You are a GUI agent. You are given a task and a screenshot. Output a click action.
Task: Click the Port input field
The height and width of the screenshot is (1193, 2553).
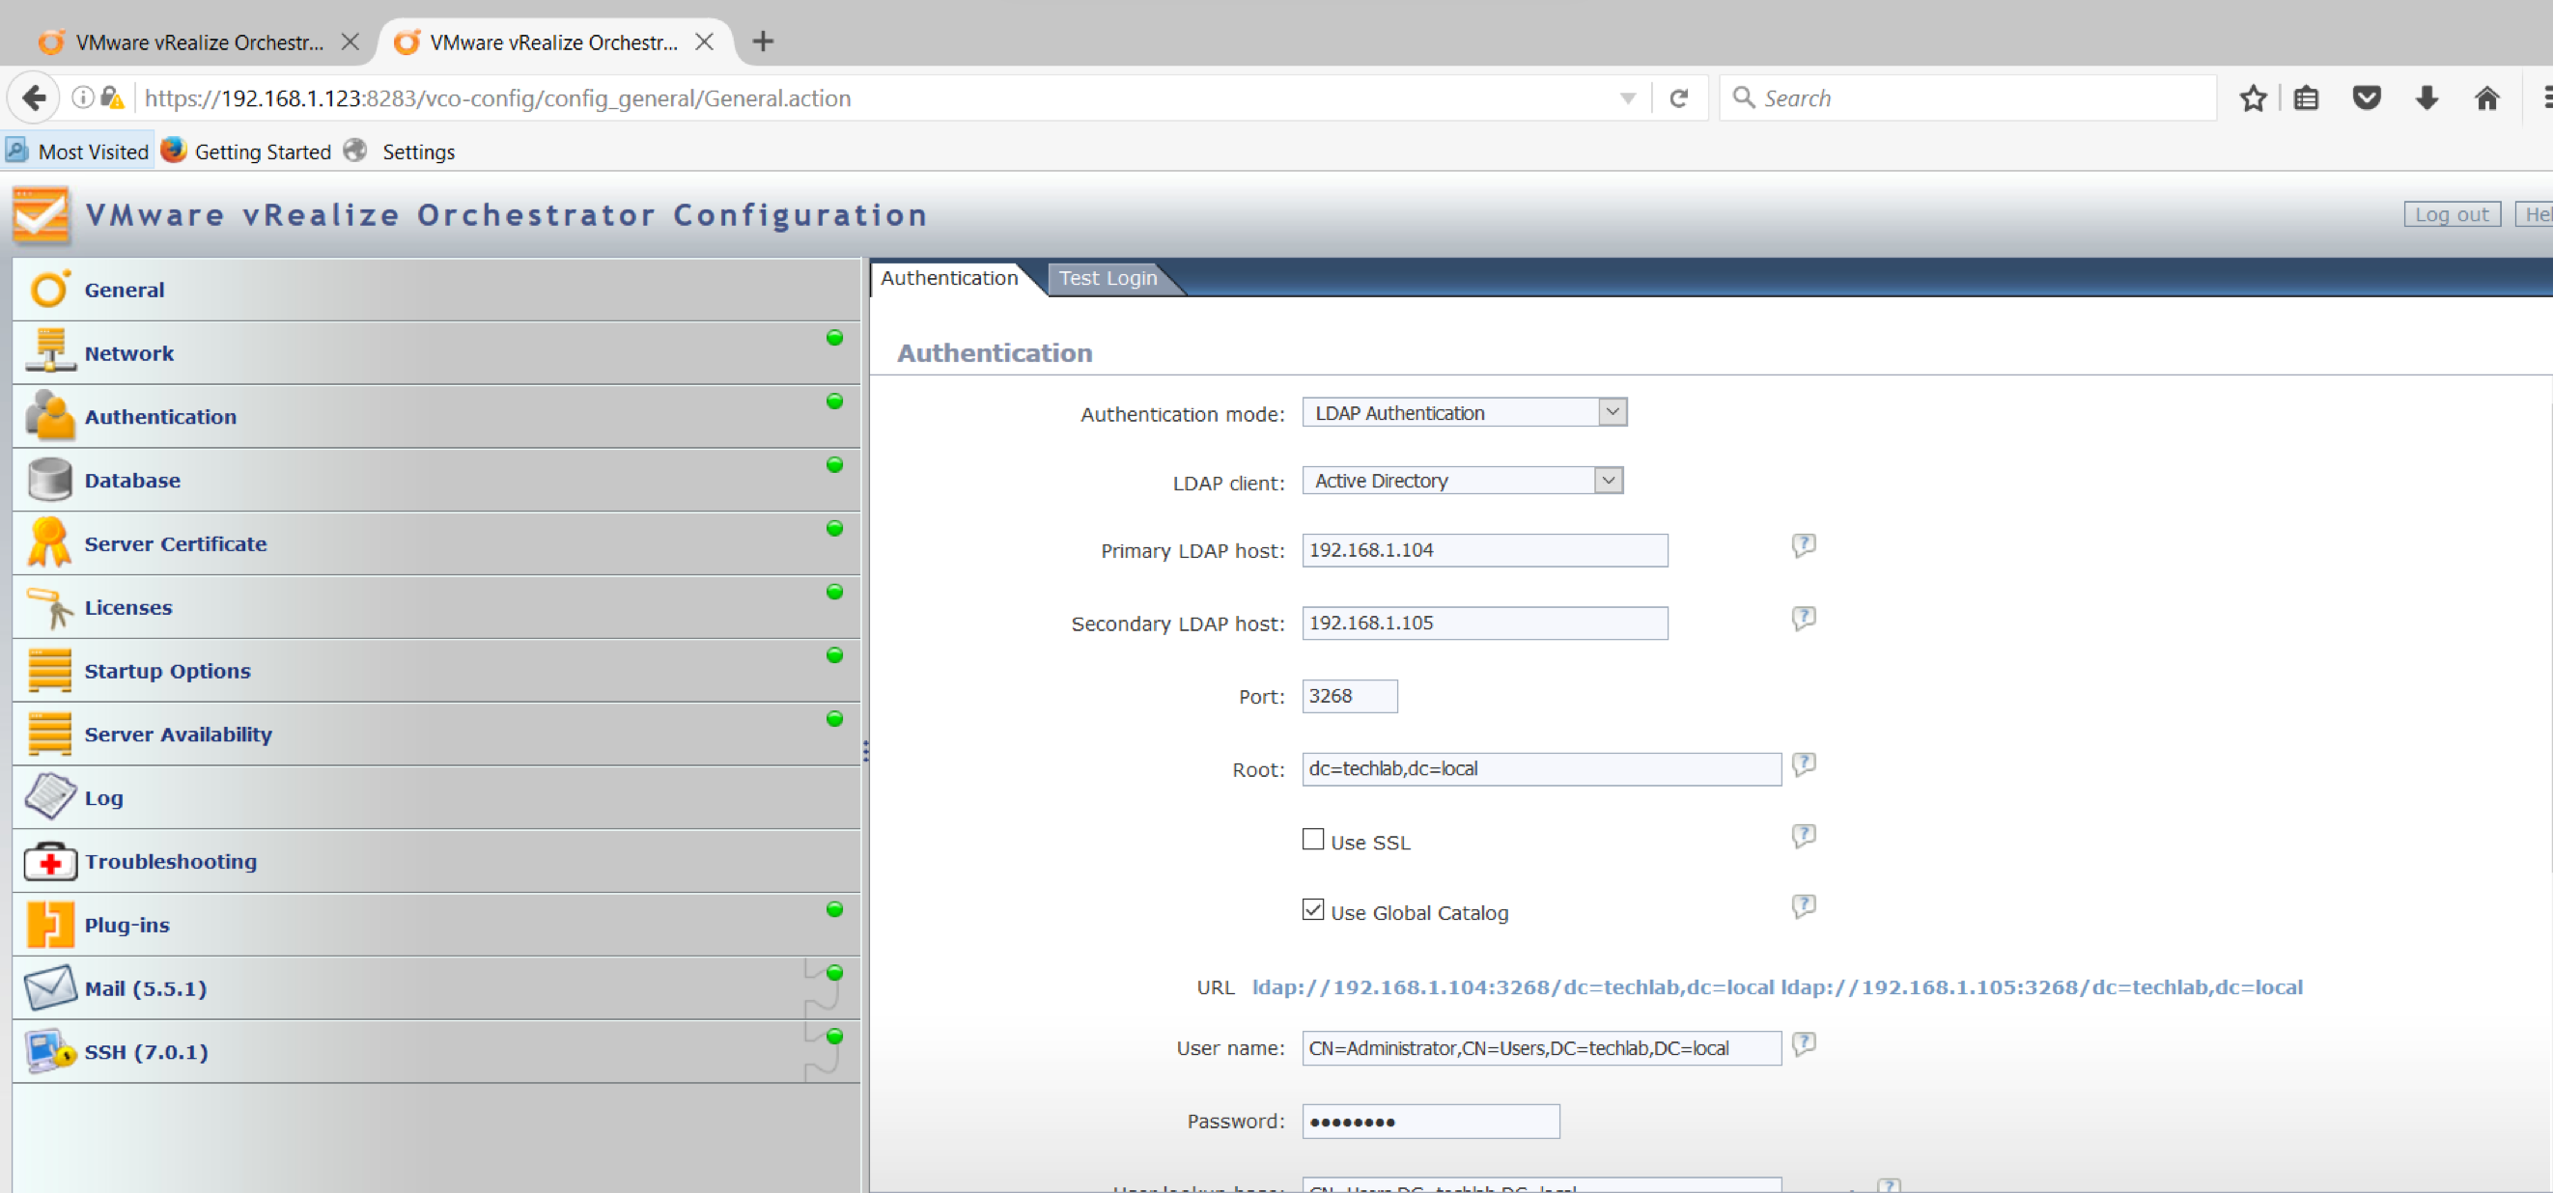(1349, 697)
